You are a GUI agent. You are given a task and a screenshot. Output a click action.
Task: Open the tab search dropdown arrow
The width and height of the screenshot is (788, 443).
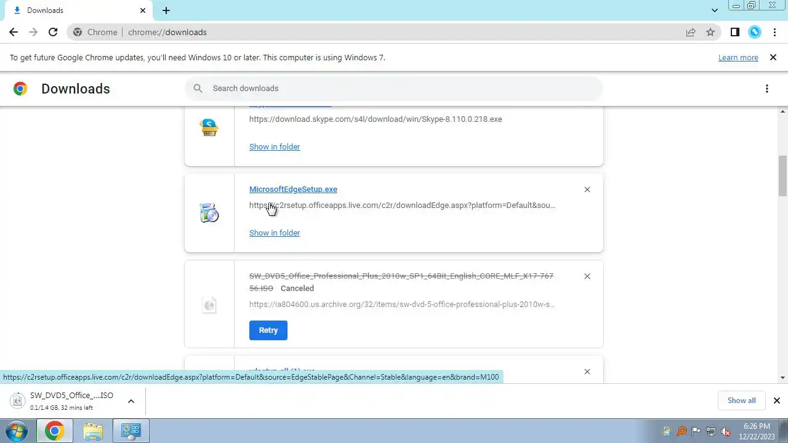(715, 10)
